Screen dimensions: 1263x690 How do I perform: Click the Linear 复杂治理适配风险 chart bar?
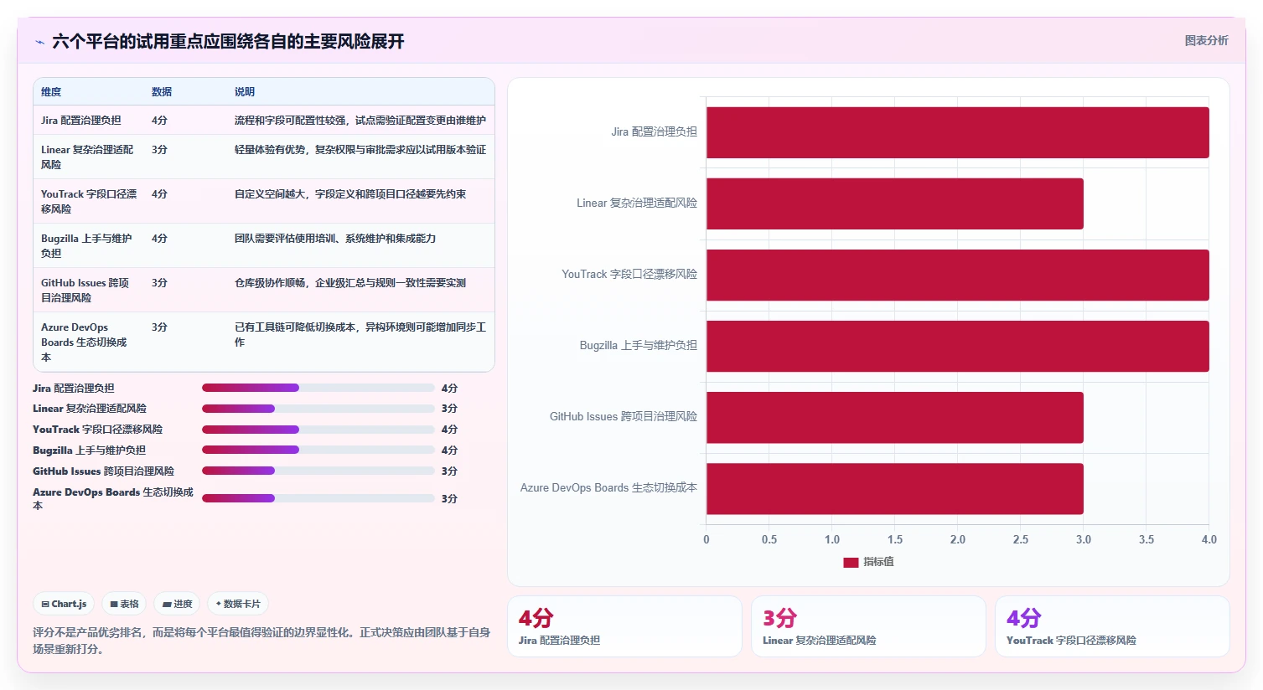(894, 203)
